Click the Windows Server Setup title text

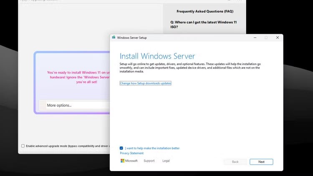tap(132, 38)
